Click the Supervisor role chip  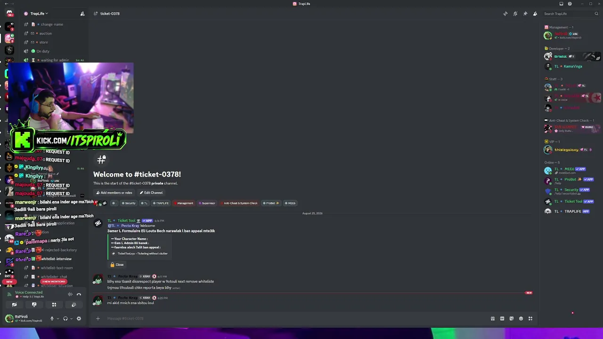207,203
